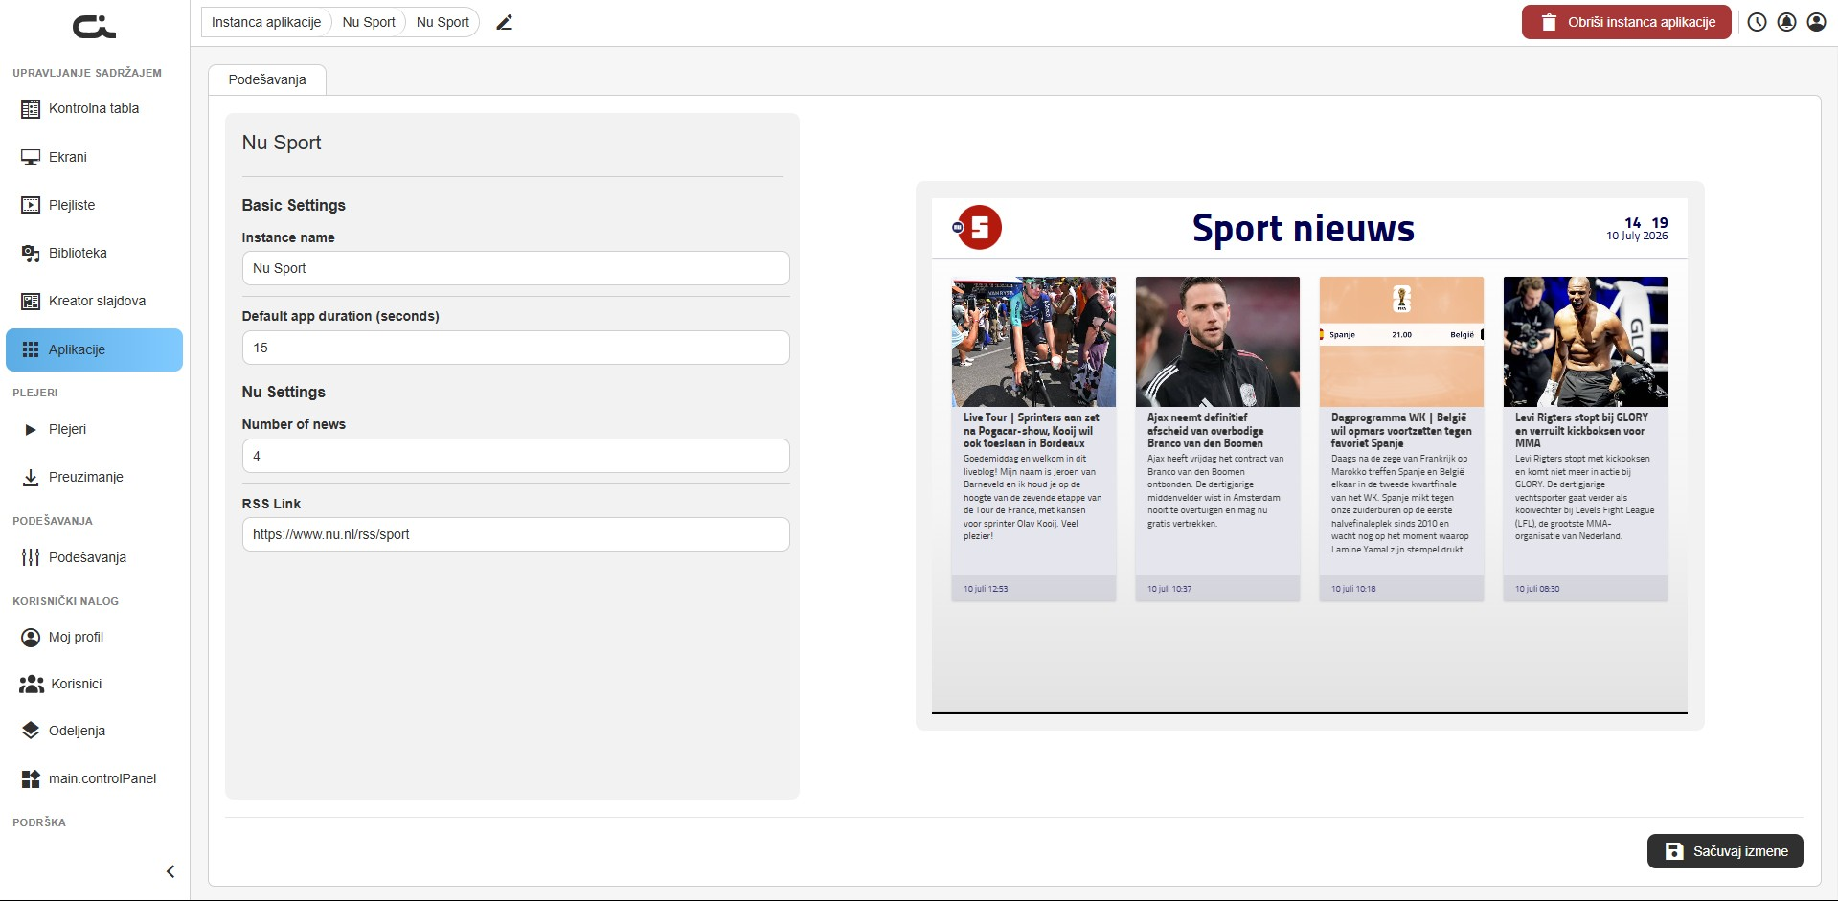This screenshot has width=1838, height=901.
Task: Switch to the Podešavanja tab
Action: (x=267, y=79)
